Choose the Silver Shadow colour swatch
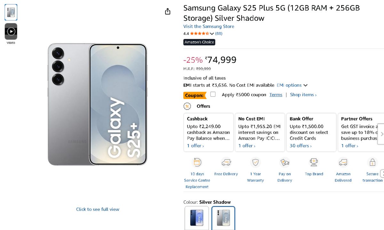384x230 pixels. coord(223,218)
